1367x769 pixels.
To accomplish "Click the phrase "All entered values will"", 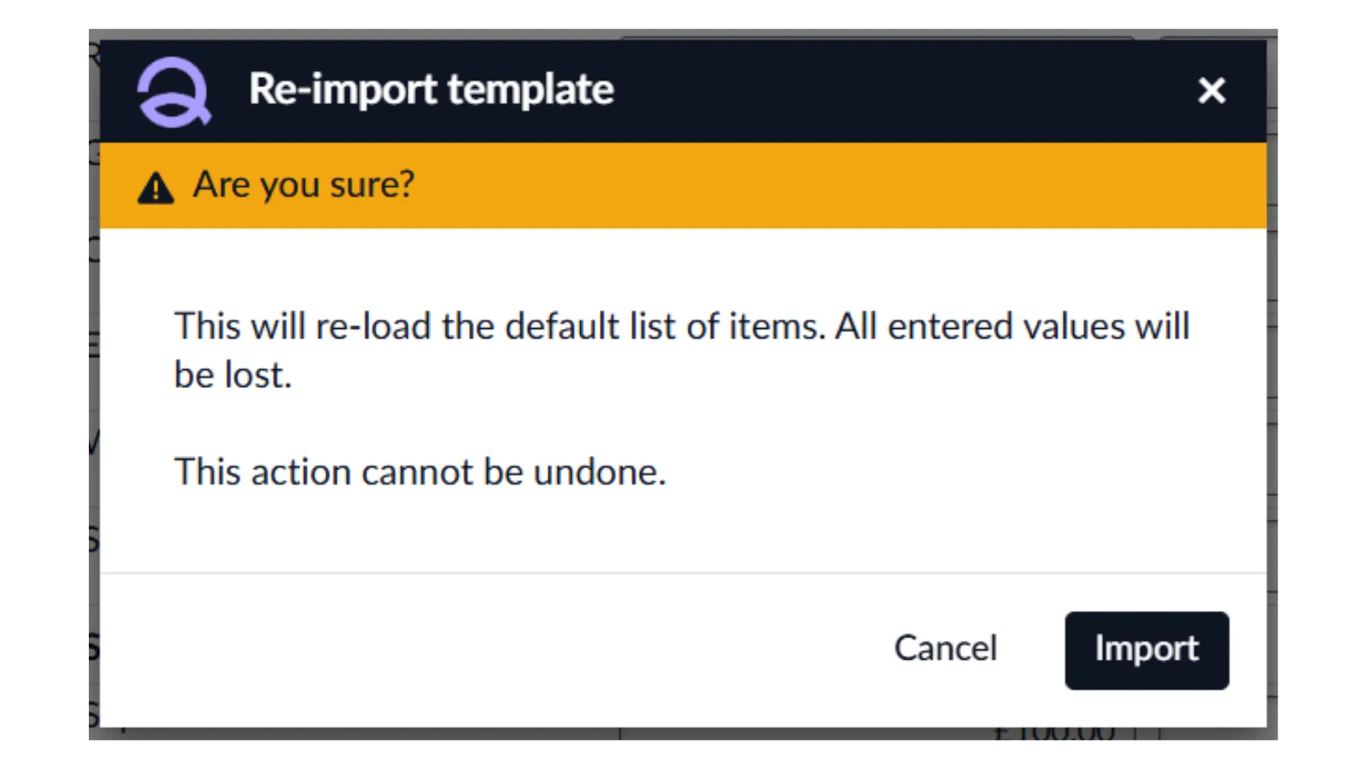I will (1012, 326).
